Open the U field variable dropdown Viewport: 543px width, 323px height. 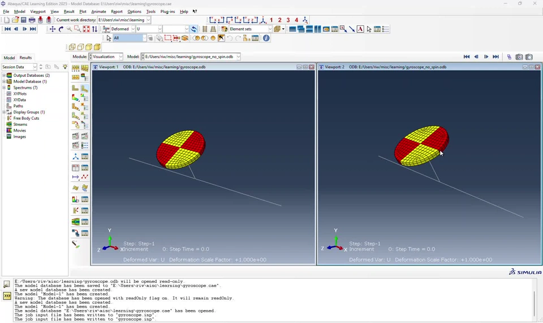[160, 29]
